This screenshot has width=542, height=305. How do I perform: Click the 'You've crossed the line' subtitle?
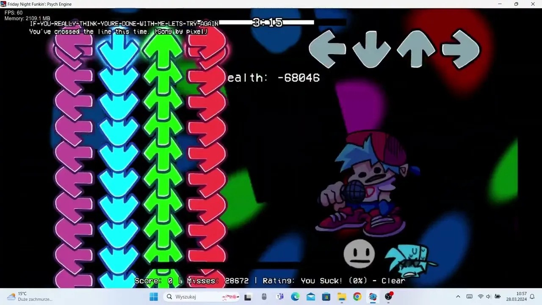click(119, 32)
